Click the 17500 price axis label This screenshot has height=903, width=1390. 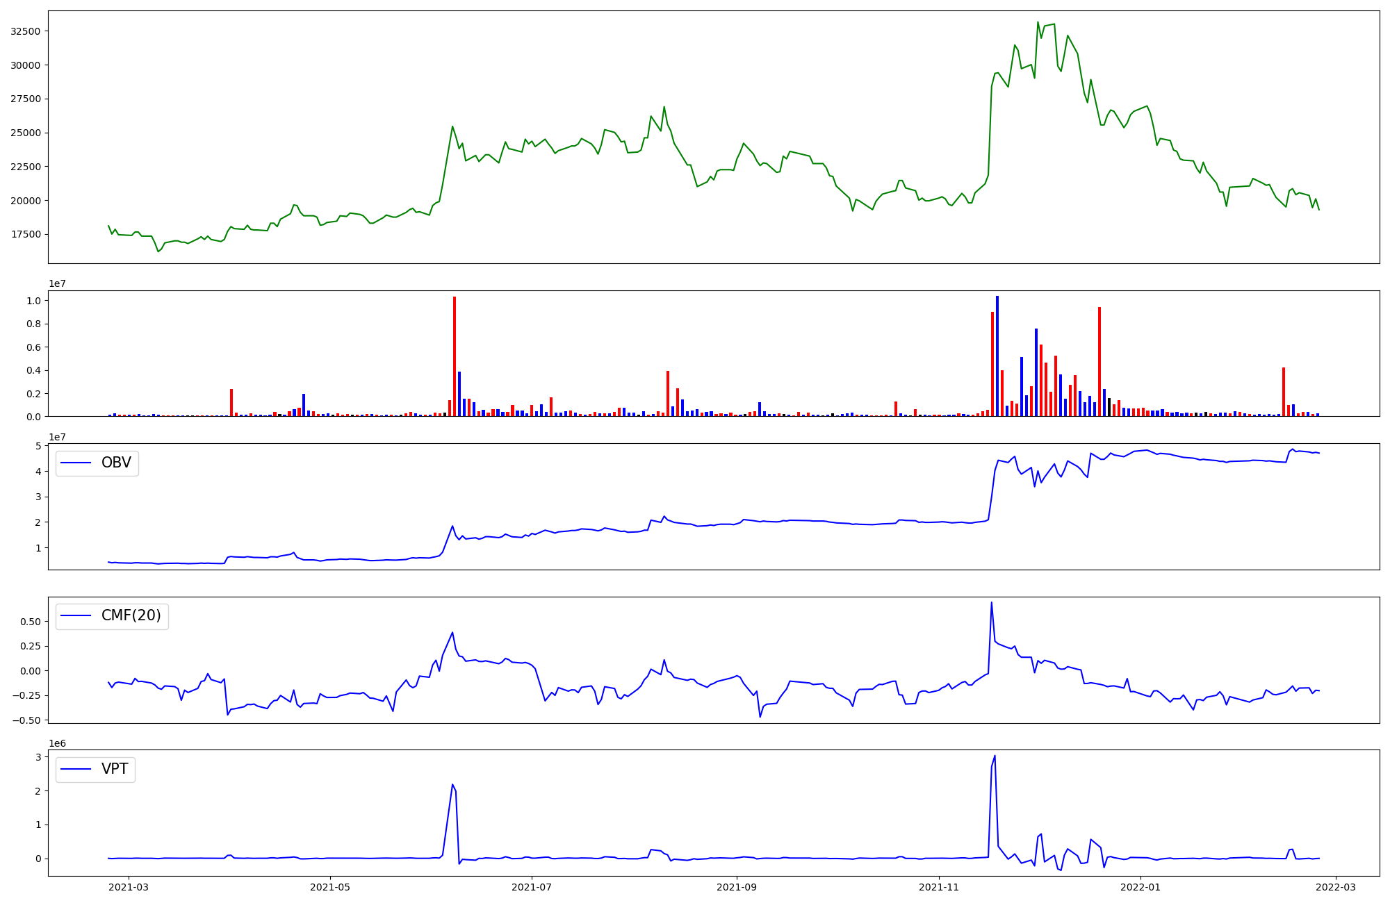tap(25, 235)
